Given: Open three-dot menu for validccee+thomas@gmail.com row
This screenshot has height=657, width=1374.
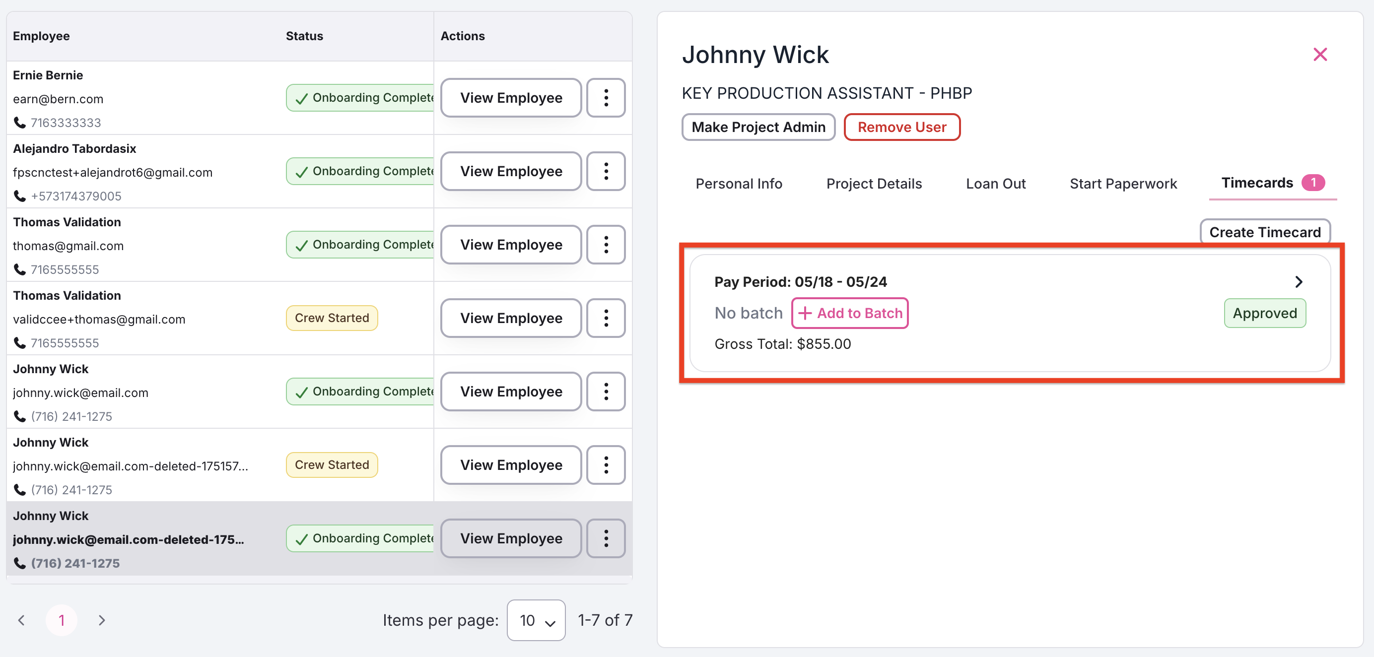Looking at the screenshot, I should click(x=606, y=318).
